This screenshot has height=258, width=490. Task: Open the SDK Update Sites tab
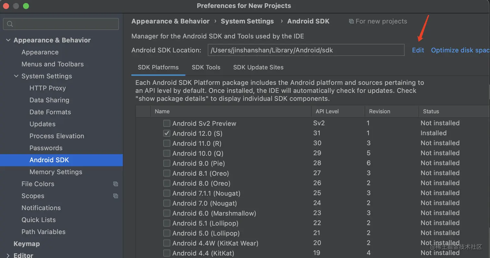[x=258, y=67]
